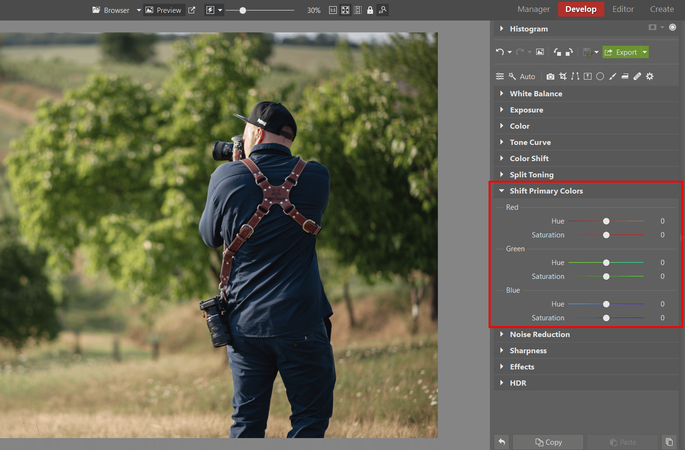The height and width of the screenshot is (450, 685).
Task: Expand the White Balance section
Action: tap(536, 94)
